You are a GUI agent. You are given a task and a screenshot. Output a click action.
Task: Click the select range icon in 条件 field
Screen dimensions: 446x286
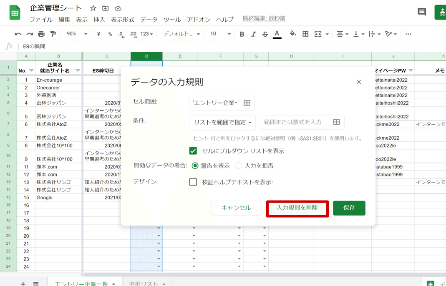337,122
